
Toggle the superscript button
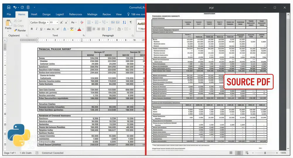click(58, 29)
